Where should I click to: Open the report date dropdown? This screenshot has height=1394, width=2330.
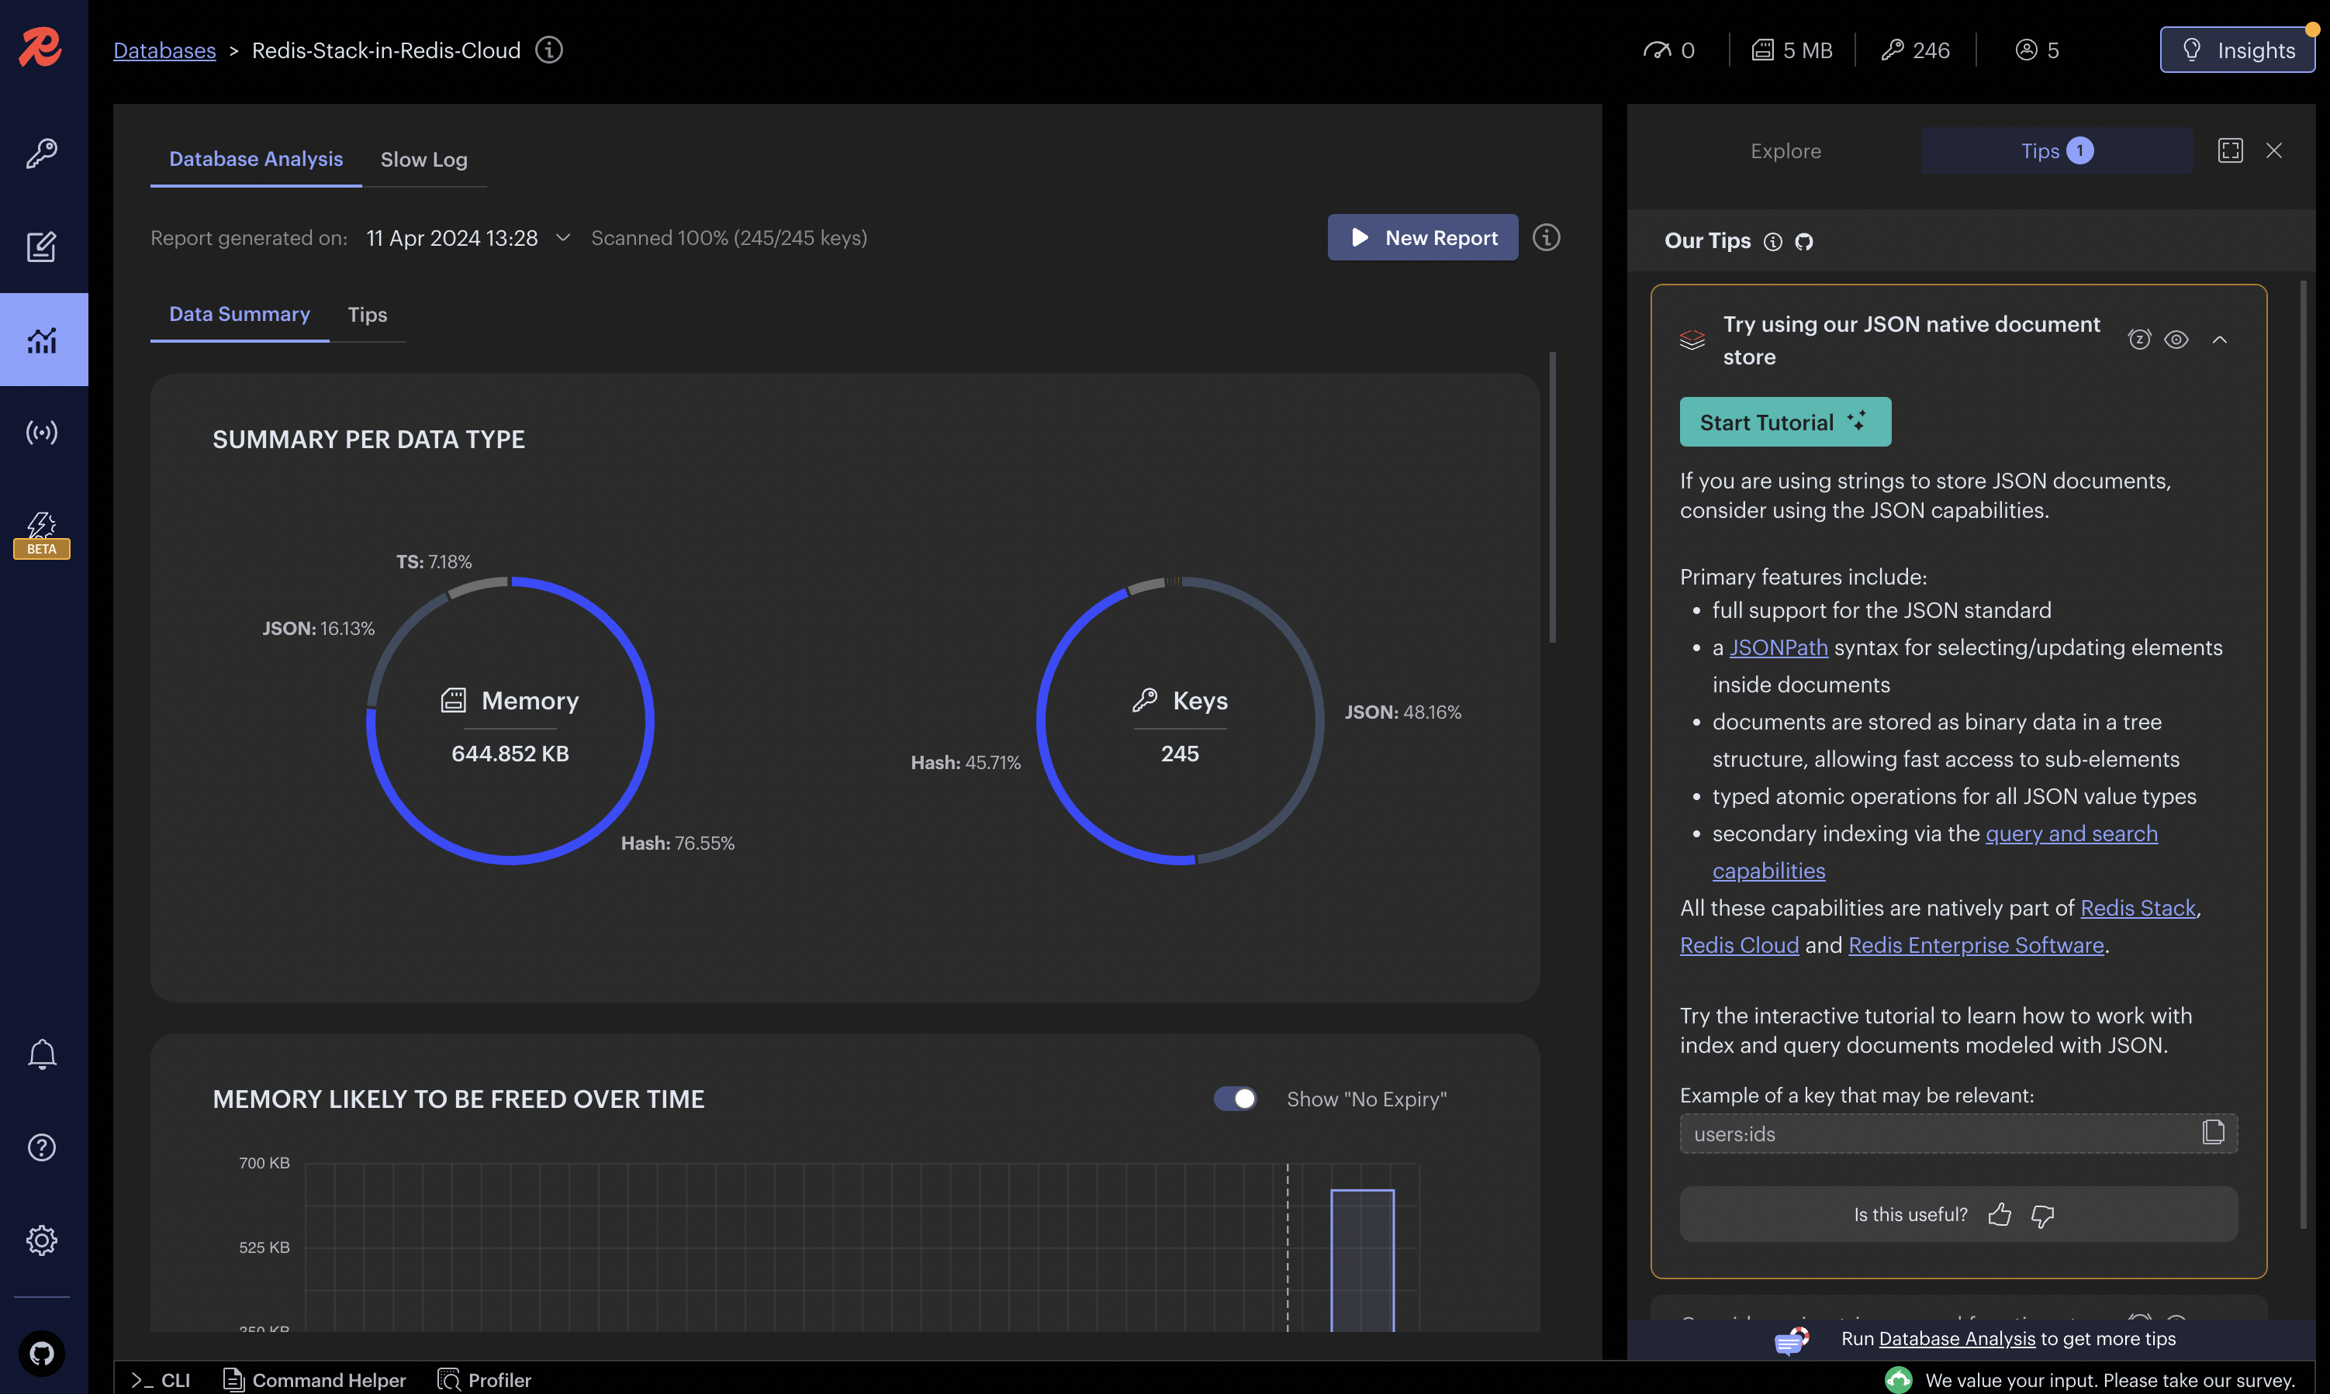point(561,238)
